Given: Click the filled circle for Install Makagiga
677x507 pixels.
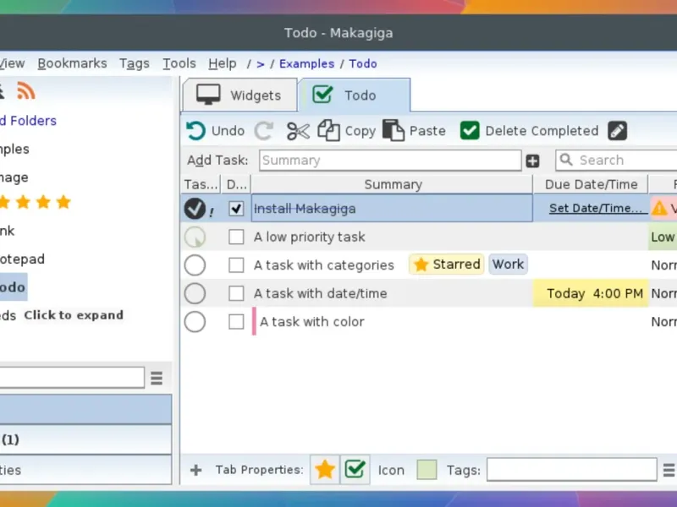Looking at the screenshot, I should tap(195, 208).
